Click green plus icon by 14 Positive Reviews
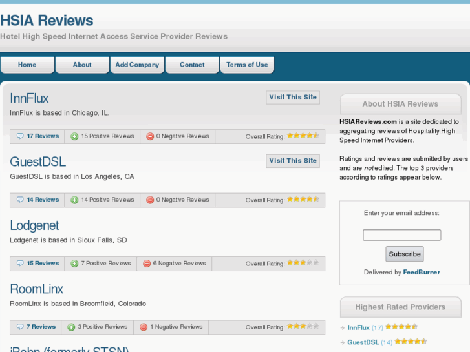Screen dimensions: 470x352 click(x=74, y=200)
